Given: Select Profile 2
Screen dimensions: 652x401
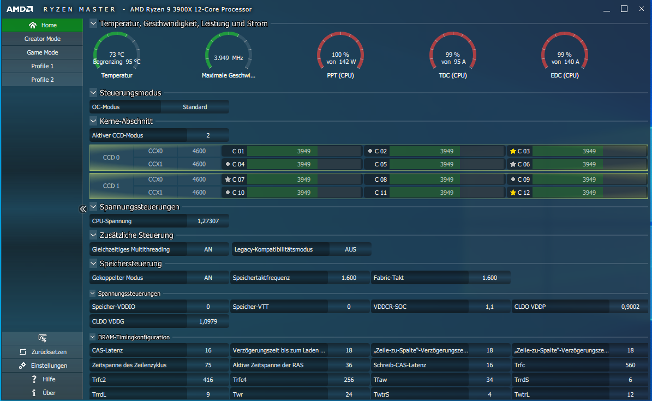Looking at the screenshot, I should (43, 80).
